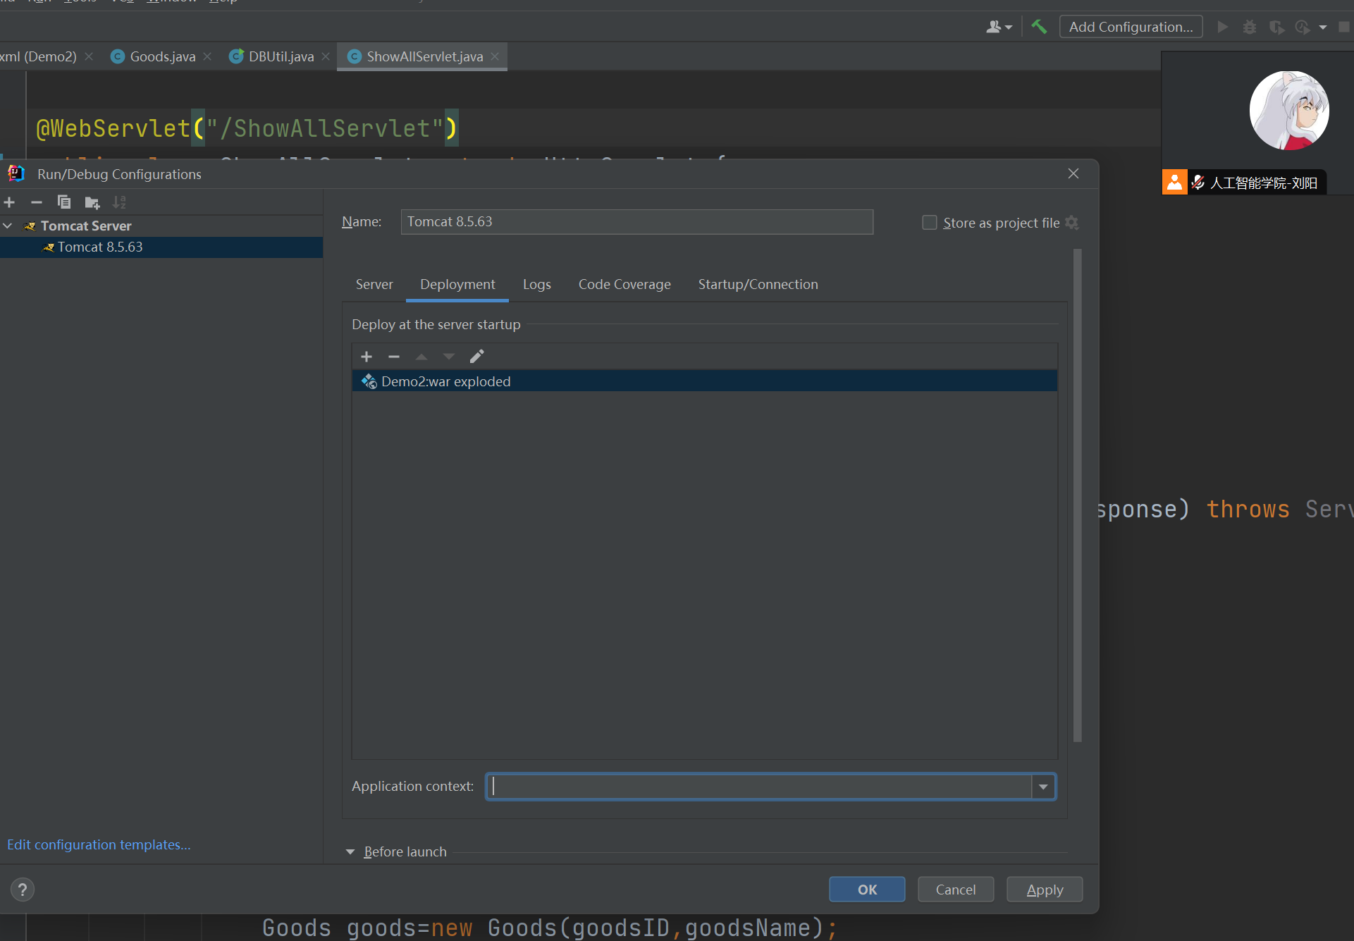Sort configurations alphabetically icon
This screenshot has height=941, width=1354.
pyautogui.click(x=119, y=203)
